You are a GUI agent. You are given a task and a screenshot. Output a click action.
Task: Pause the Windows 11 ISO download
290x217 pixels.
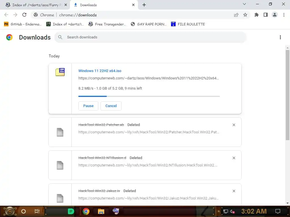coord(88,106)
